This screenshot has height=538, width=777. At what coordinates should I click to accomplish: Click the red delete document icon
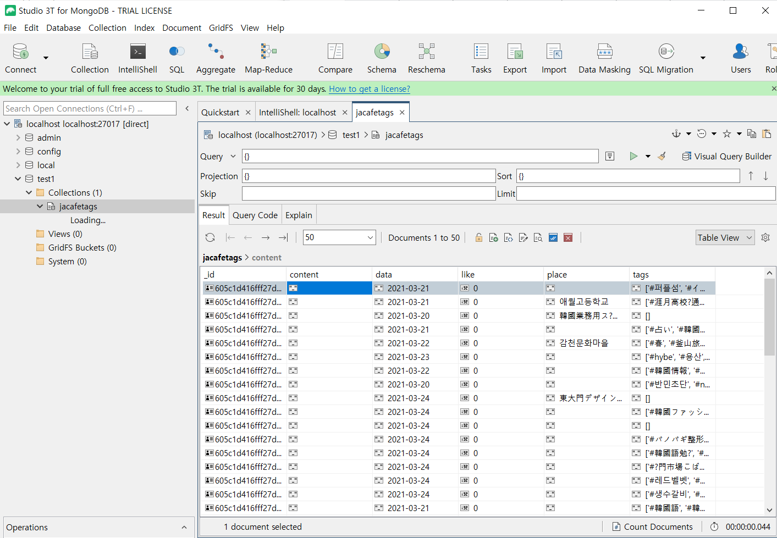[x=568, y=237]
